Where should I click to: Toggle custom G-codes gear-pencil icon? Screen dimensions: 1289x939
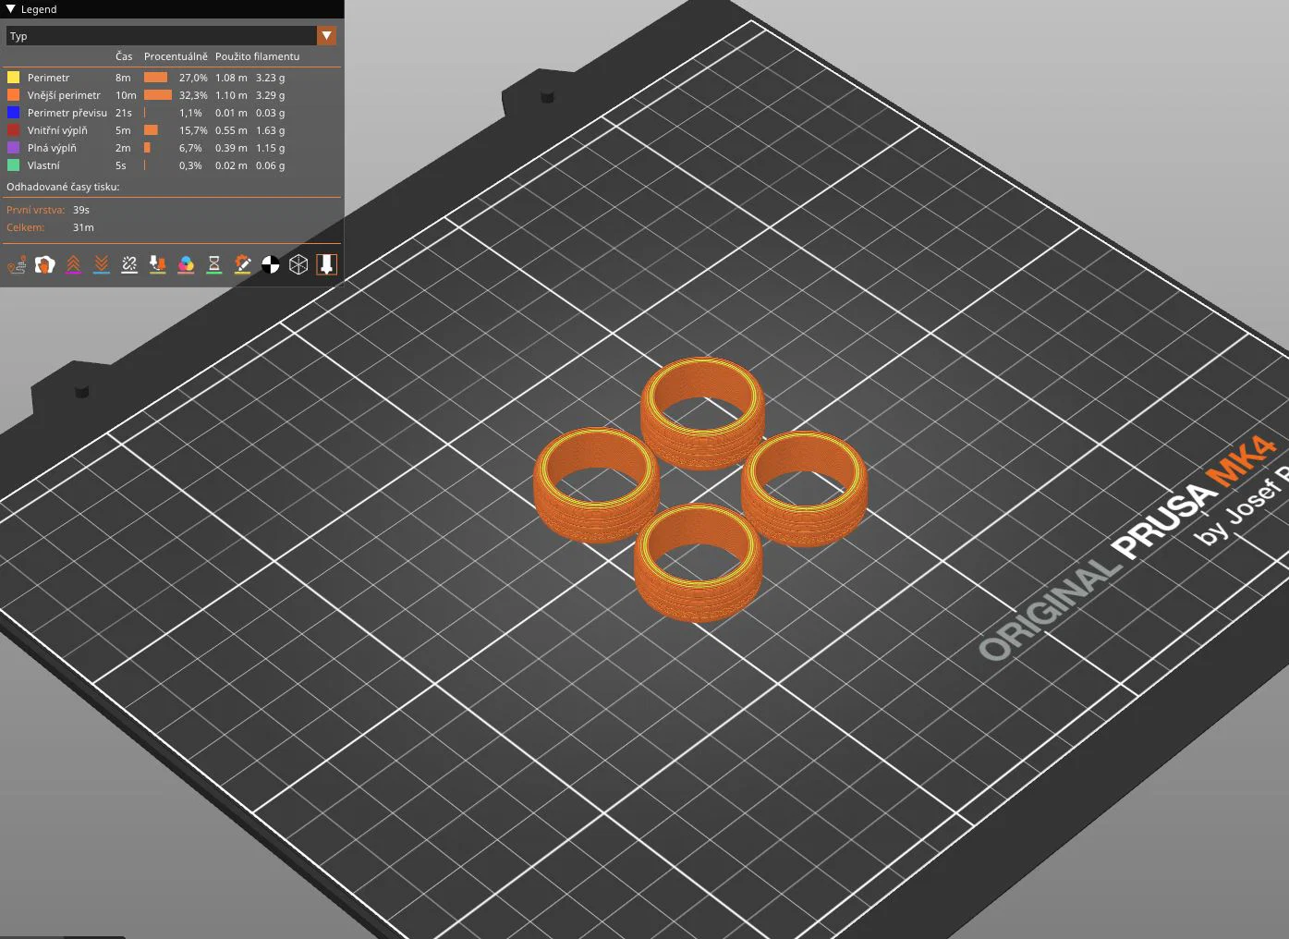click(x=242, y=265)
